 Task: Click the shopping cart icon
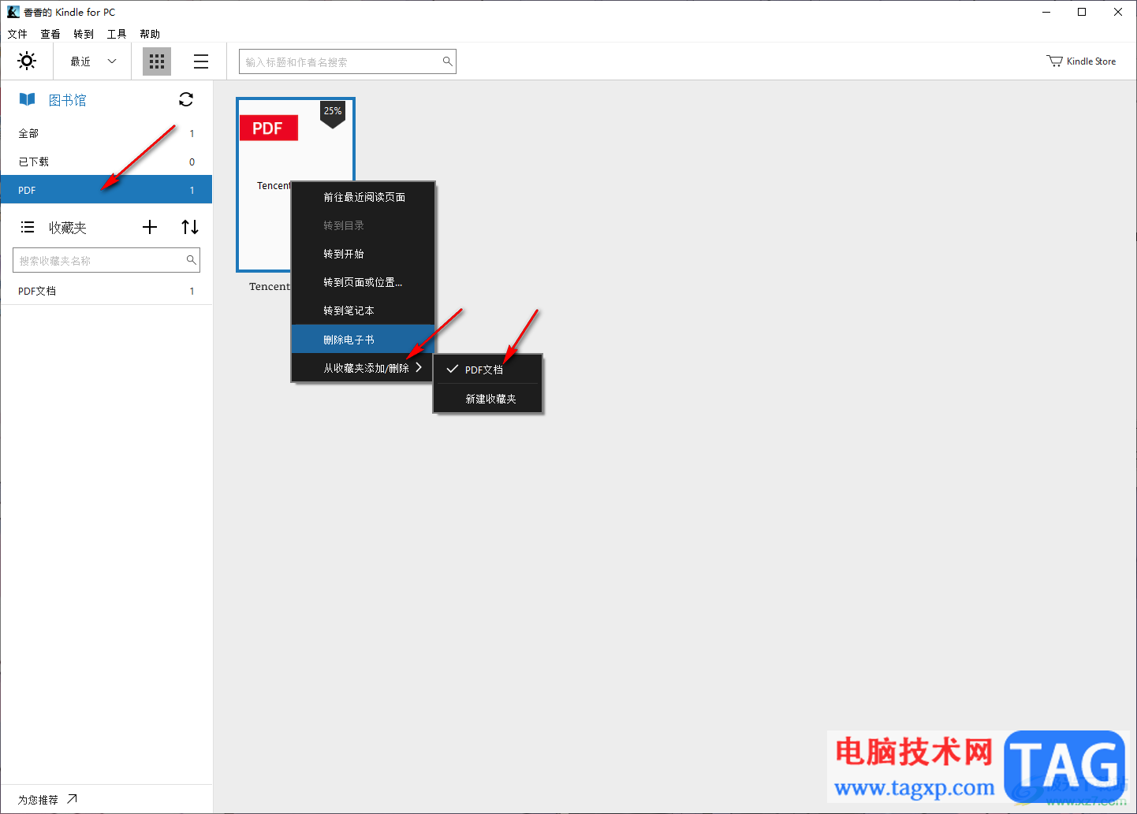pyautogui.click(x=1054, y=61)
